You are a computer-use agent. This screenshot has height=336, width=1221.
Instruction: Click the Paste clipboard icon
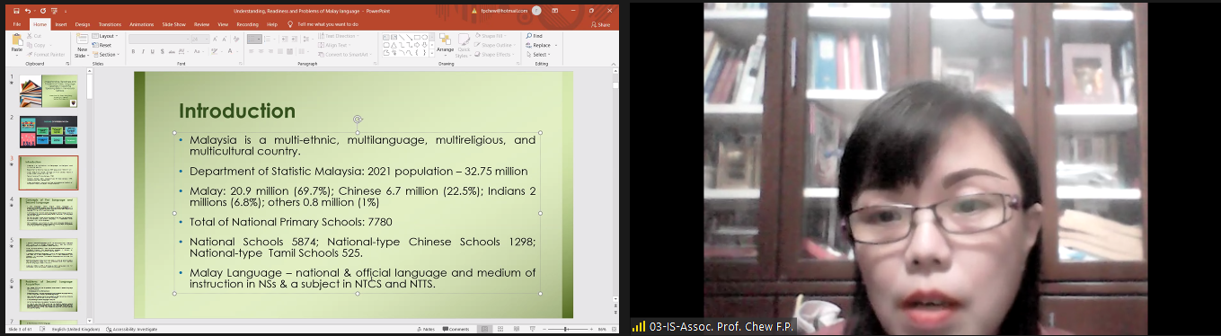pyautogui.click(x=17, y=41)
